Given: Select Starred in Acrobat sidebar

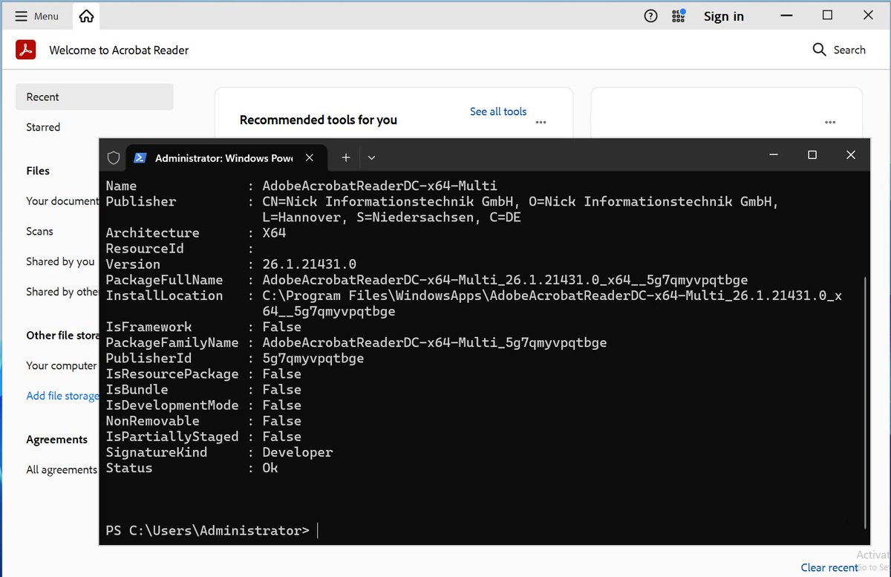Looking at the screenshot, I should 43,127.
